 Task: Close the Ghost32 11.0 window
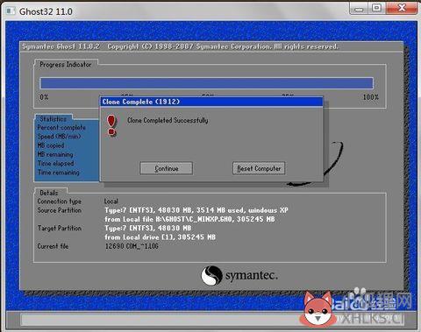click(x=402, y=8)
